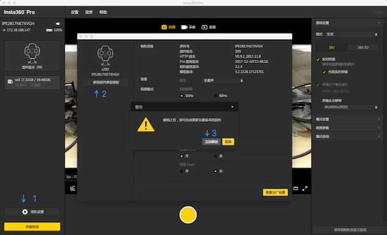Click the save custom options button
The height and width of the screenshot is (235, 387).
(x=350, y=230)
